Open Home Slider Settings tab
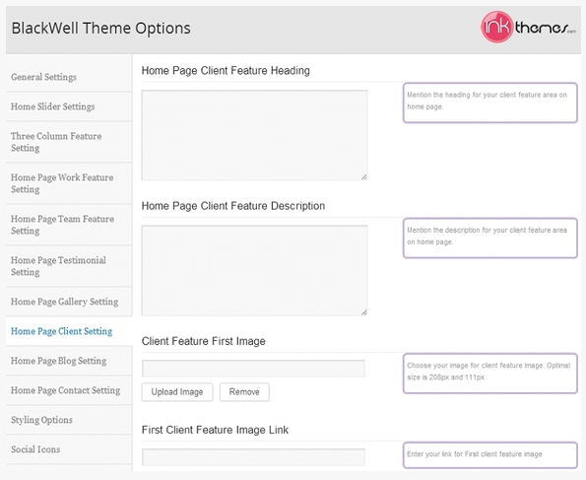The width and height of the screenshot is (586, 480). (x=69, y=106)
